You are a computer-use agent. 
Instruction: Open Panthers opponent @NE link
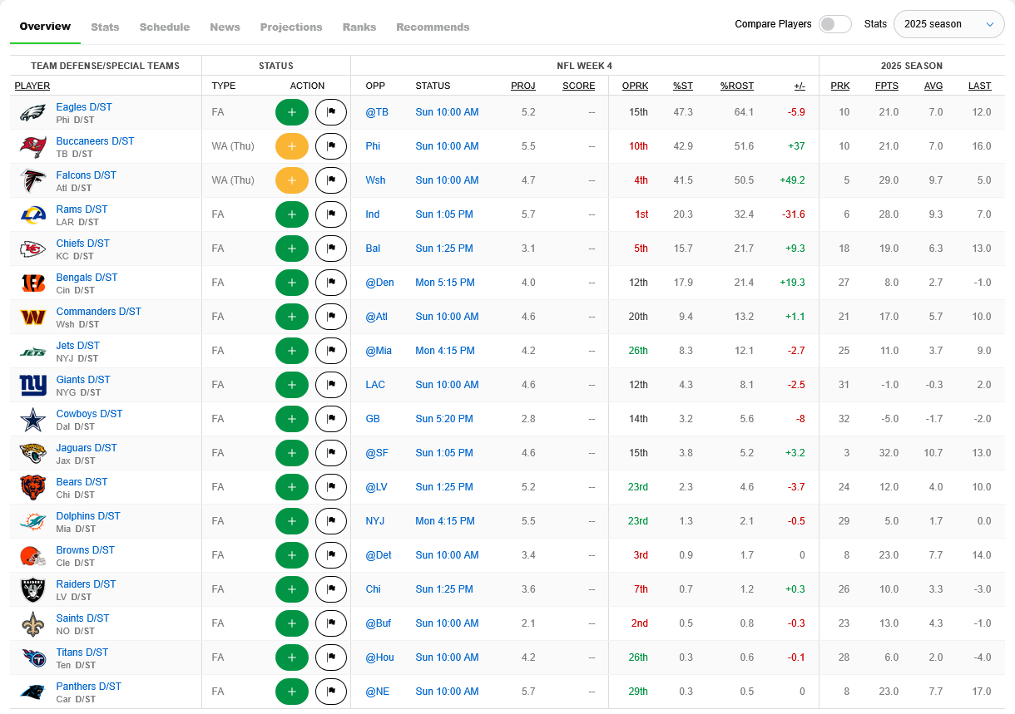[x=377, y=692]
